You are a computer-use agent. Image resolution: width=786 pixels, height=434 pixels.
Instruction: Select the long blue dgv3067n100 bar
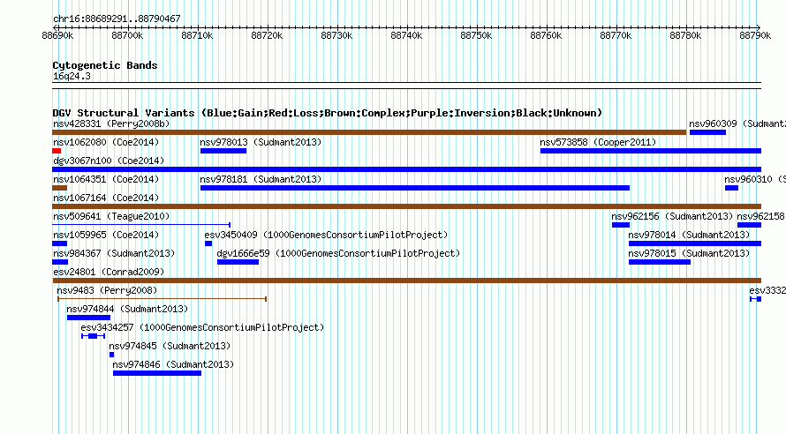pos(407,169)
